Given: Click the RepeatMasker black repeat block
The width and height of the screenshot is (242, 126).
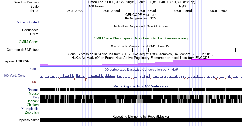Looking at the screenshot, I should pos(141,120).
